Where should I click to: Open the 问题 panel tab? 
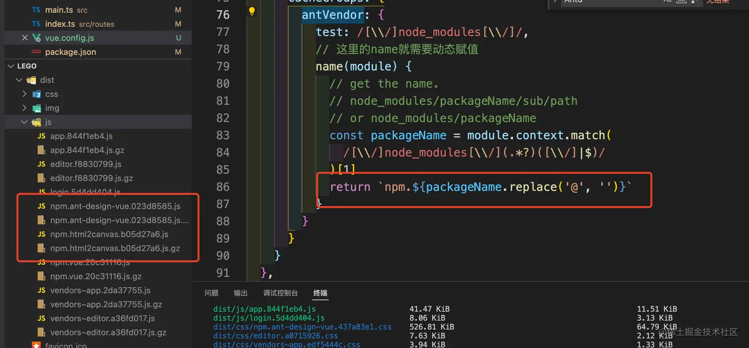(212, 293)
